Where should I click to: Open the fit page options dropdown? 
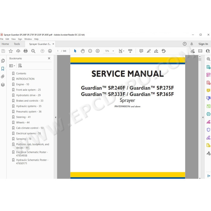tap(121, 51)
